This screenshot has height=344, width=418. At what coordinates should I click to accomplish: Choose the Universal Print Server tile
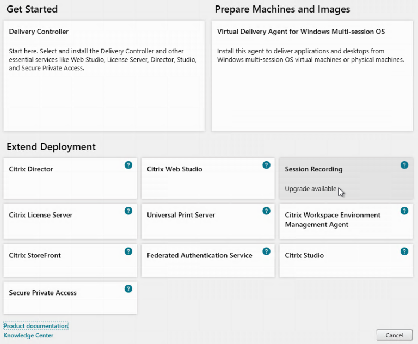click(201, 223)
